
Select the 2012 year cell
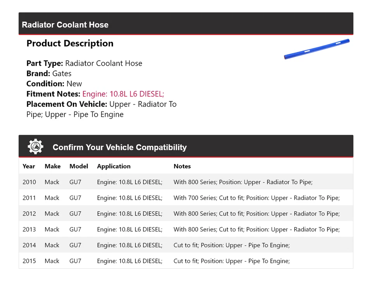click(x=29, y=214)
